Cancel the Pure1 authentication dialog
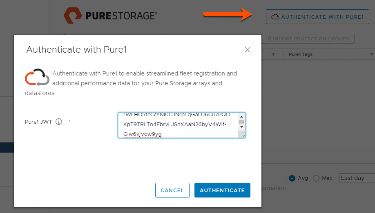 pos(172,190)
